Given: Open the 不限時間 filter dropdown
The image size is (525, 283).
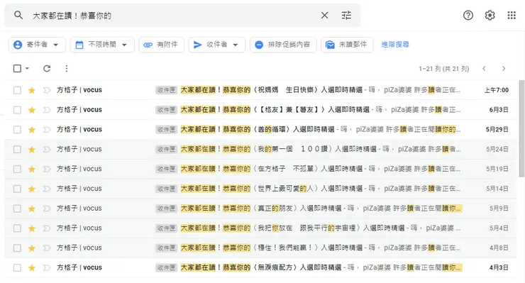Looking at the screenshot, I should [102, 45].
